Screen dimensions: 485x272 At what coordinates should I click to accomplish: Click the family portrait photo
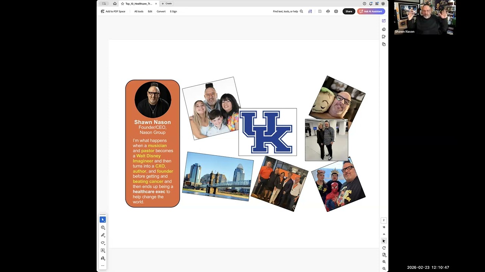(212, 108)
